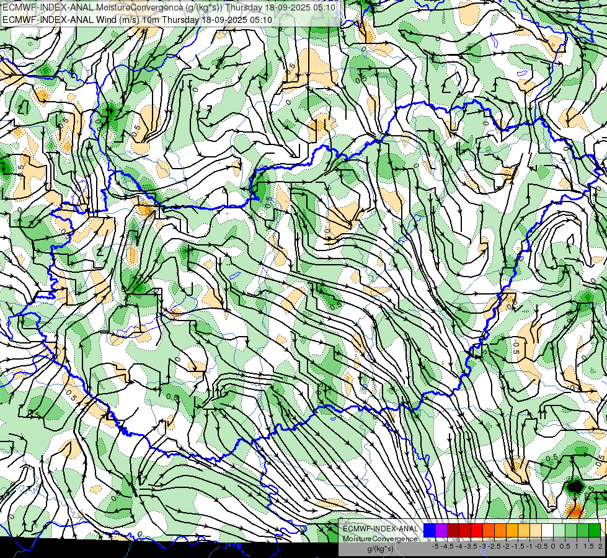Click the '1.5' legend tick value
This screenshot has height=558, width=607.
(x=589, y=546)
